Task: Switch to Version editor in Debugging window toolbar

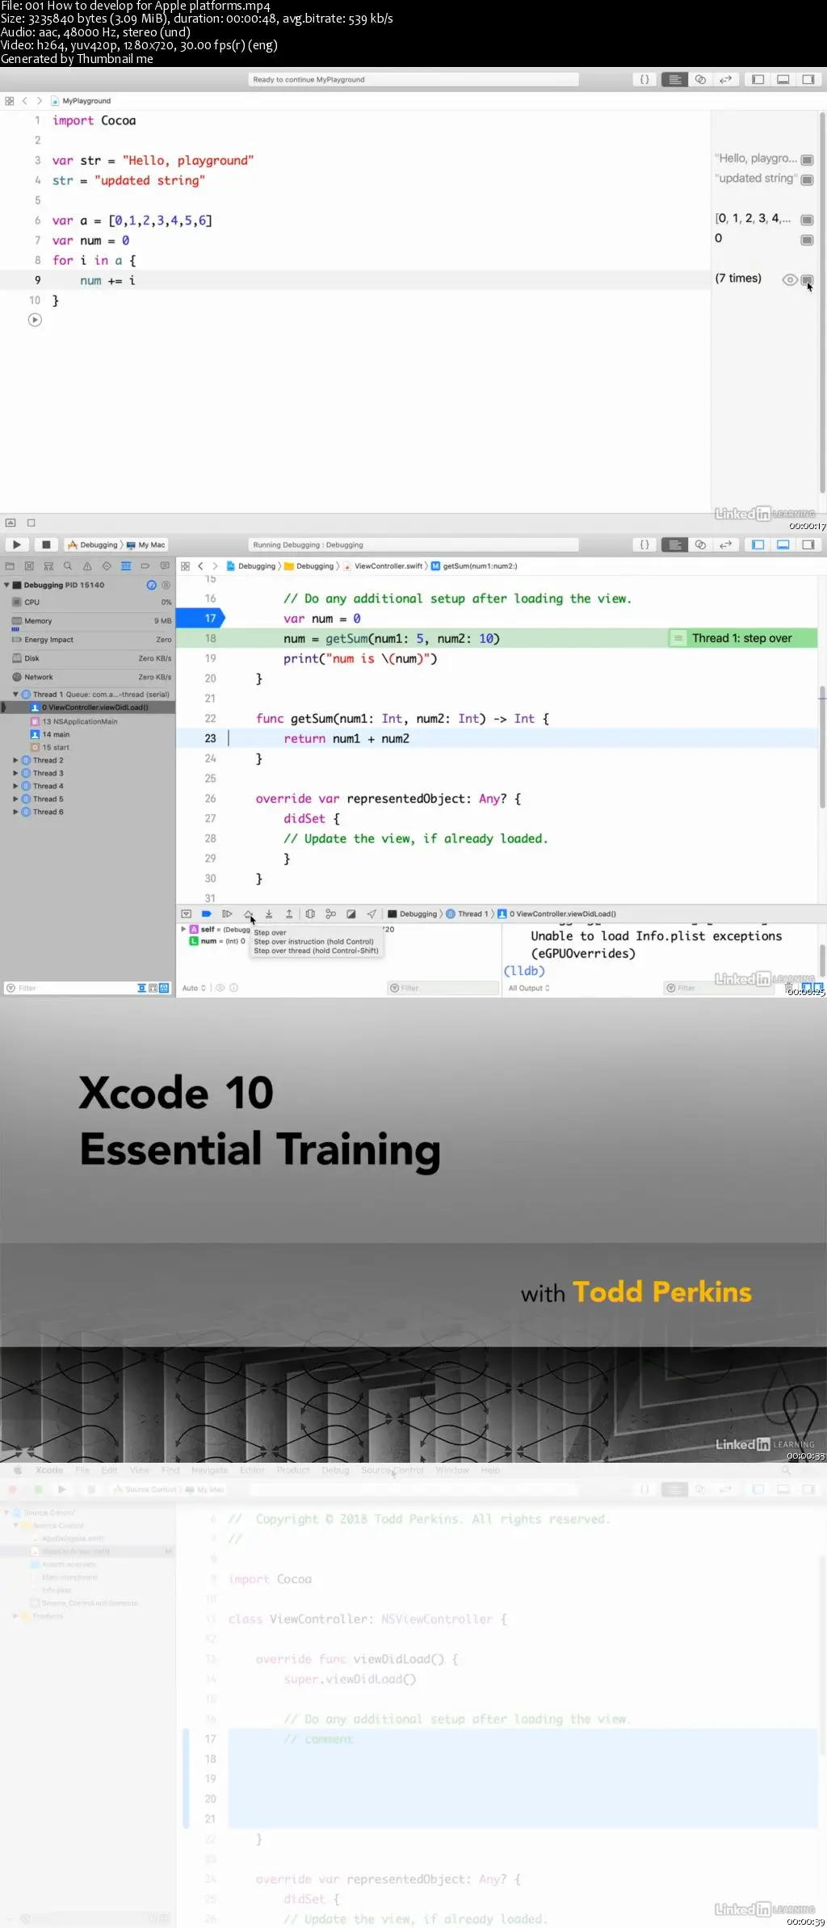Action: tap(725, 544)
